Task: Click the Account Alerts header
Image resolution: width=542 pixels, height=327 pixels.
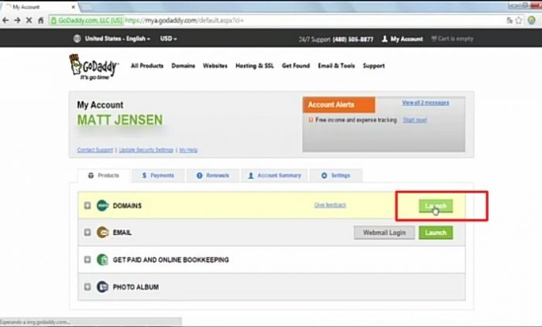Action: pos(339,105)
